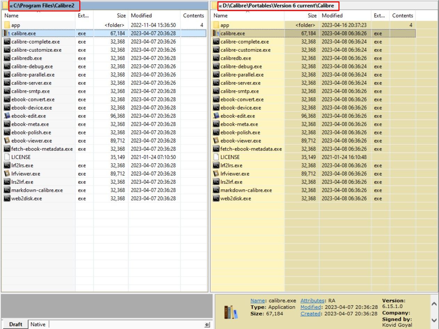
Task: Switch to the Native tab
Action: click(x=38, y=324)
